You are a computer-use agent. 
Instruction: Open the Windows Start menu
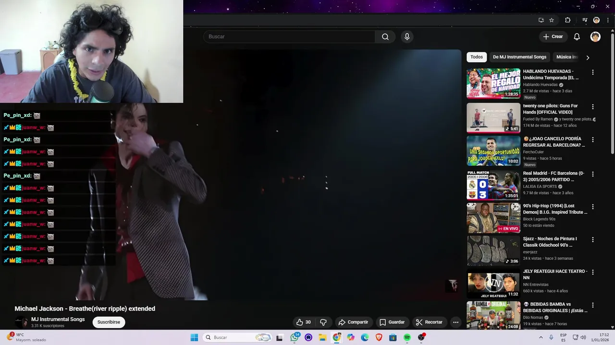coord(194,337)
